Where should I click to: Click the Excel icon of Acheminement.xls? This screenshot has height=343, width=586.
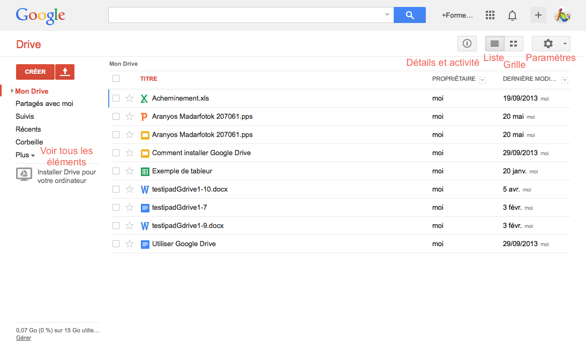(144, 98)
